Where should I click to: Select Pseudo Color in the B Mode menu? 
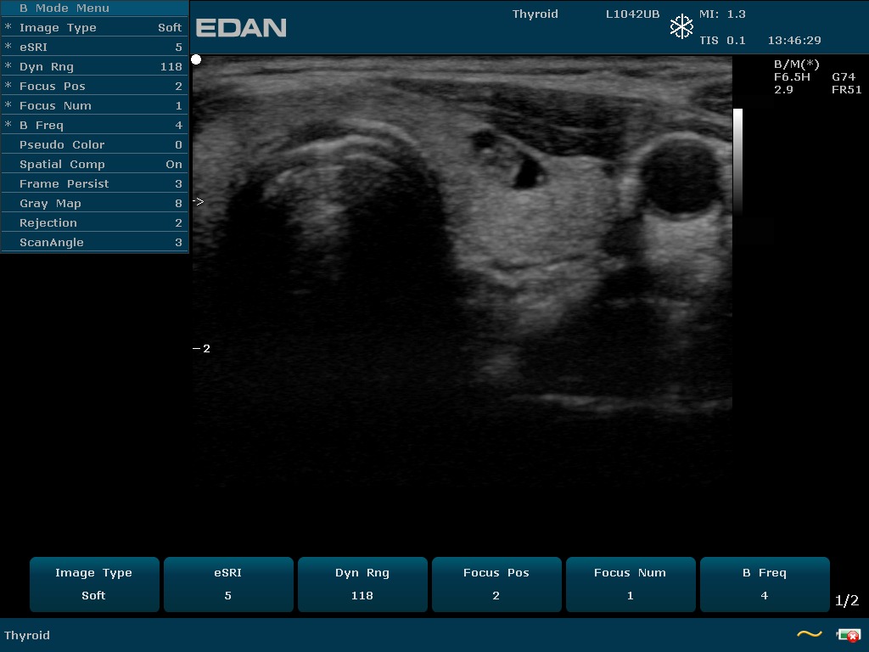click(94, 144)
